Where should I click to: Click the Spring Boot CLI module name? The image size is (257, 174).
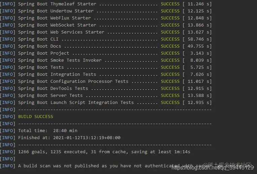click(38, 39)
